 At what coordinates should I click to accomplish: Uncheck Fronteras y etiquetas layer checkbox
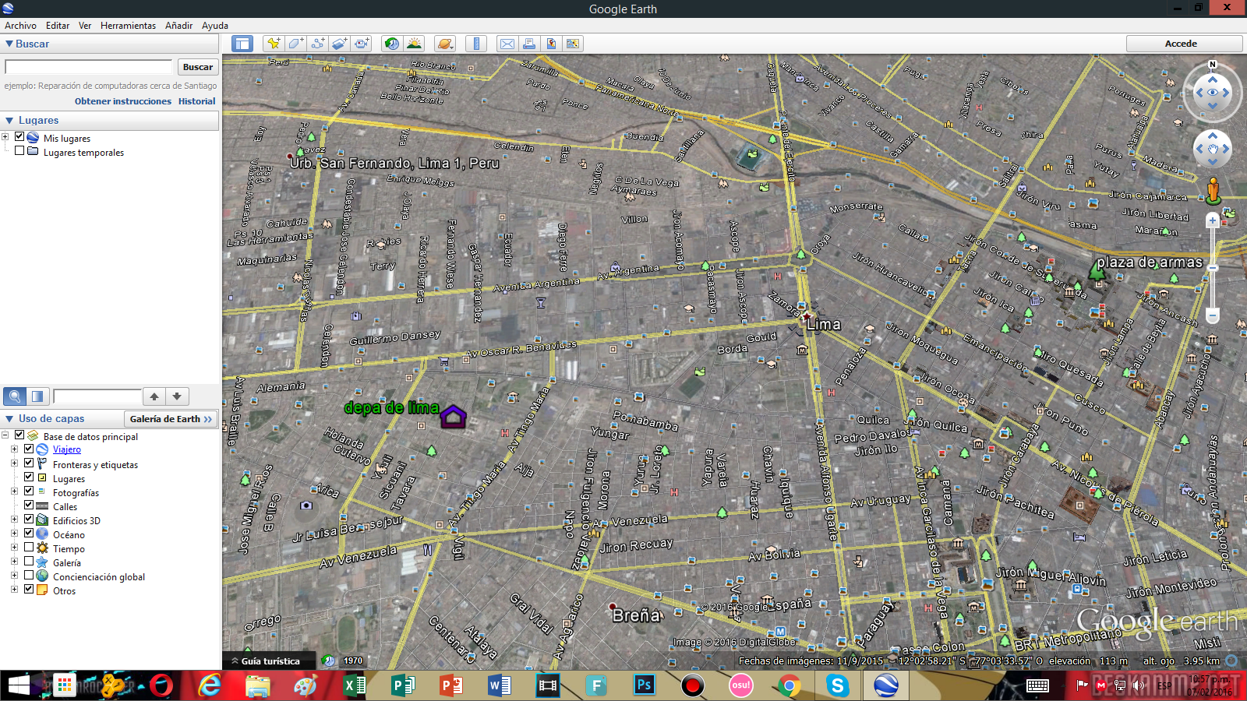click(x=29, y=463)
